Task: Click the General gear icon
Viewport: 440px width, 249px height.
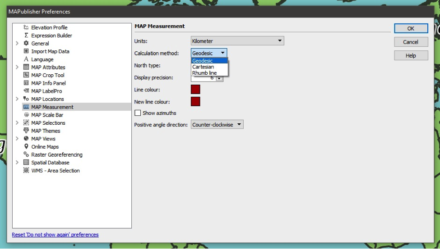Action: click(x=26, y=43)
